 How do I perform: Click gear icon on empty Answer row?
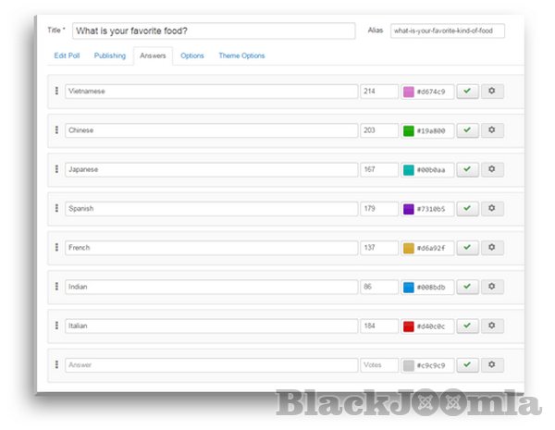tap(492, 365)
